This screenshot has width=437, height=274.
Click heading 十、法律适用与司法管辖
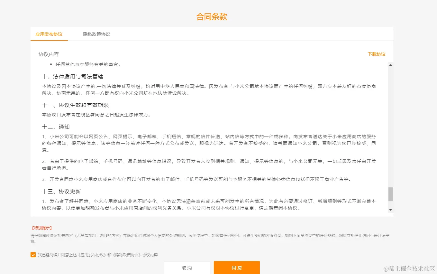click(x=73, y=77)
